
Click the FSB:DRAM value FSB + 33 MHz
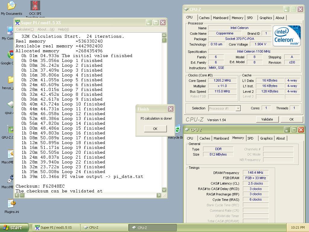tap(255, 178)
